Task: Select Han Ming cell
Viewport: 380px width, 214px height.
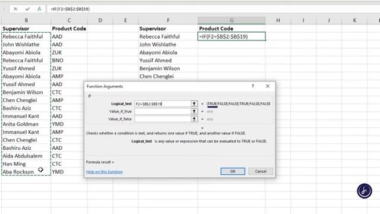Action: point(26,164)
